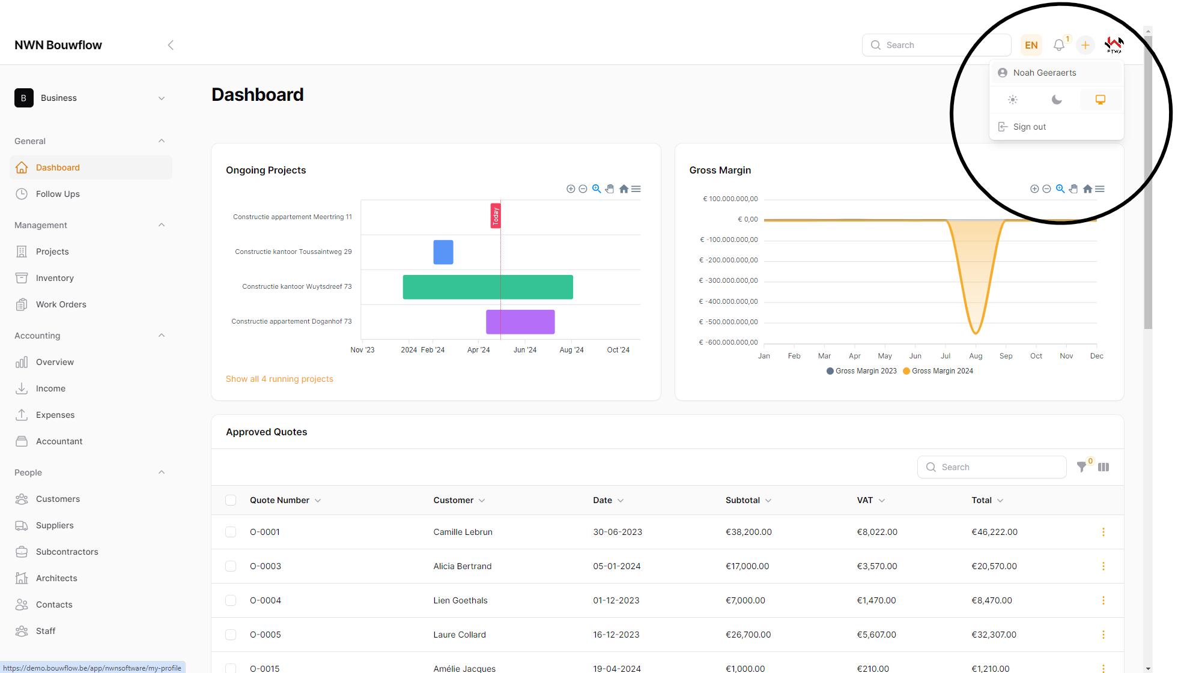
Task: Select Sign out in user menu
Action: (x=1030, y=127)
